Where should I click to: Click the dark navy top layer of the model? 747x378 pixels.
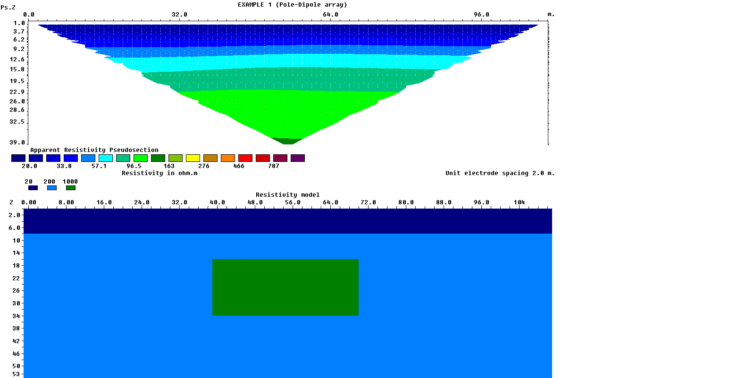[288, 221]
